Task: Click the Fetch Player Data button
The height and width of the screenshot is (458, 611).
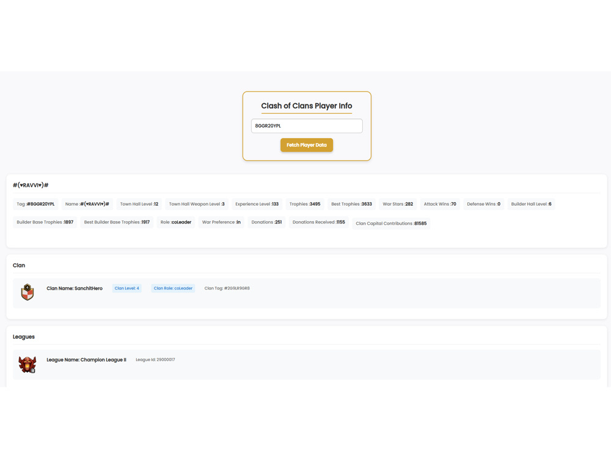Action: click(307, 145)
